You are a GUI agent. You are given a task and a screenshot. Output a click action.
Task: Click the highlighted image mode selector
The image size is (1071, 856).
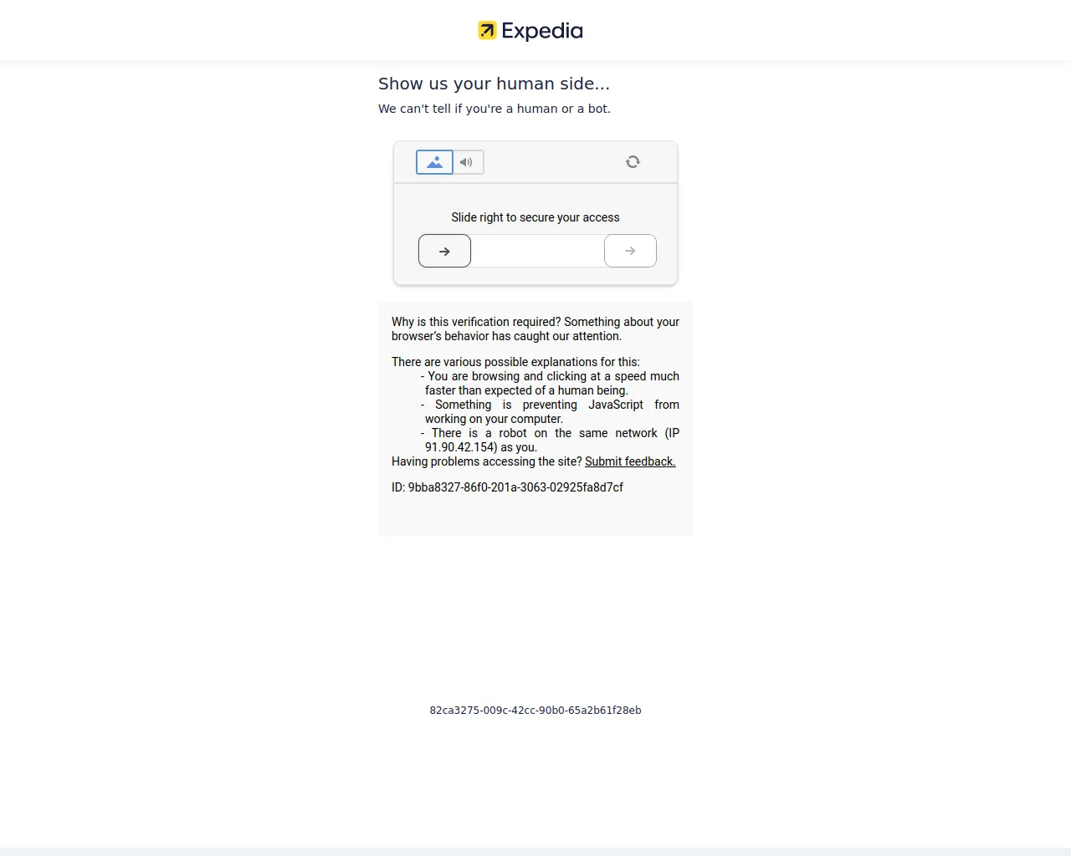click(x=433, y=162)
